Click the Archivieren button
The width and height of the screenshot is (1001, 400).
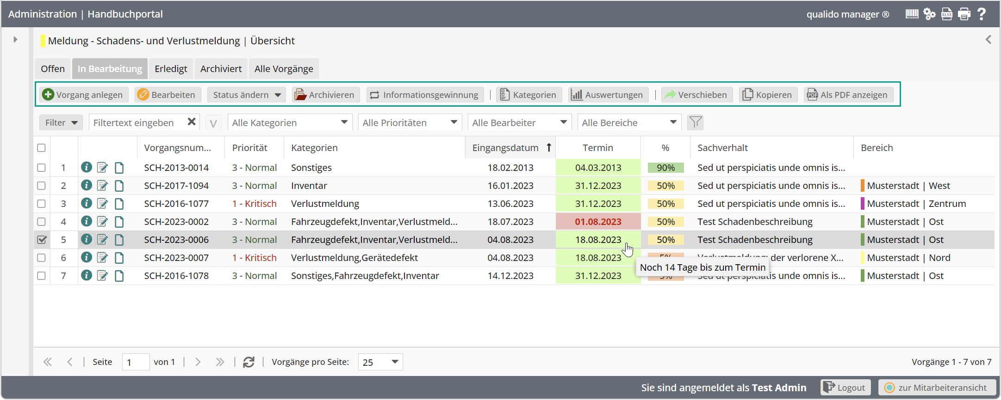coord(326,95)
